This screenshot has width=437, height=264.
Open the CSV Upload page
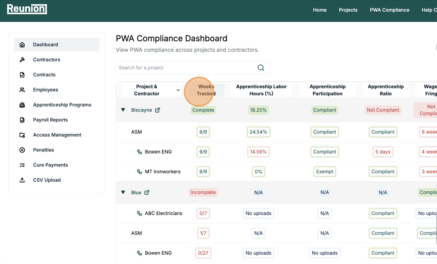click(47, 180)
